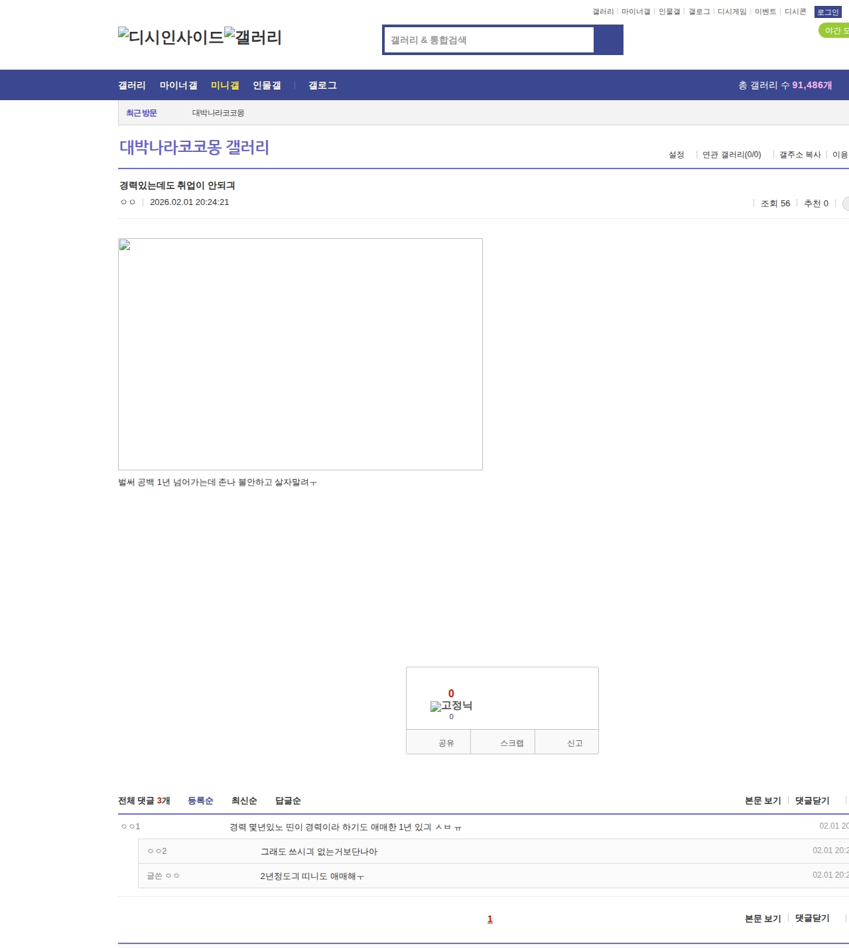Viewport: 849px width, 948px height.
Task: Click post title 경력있는데도 취업이 안되긔
Action: click(x=177, y=185)
